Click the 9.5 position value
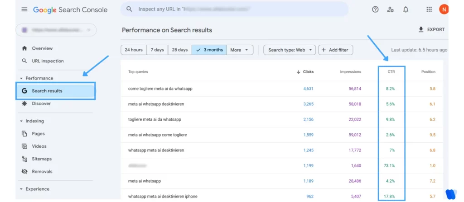 coord(432,135)
